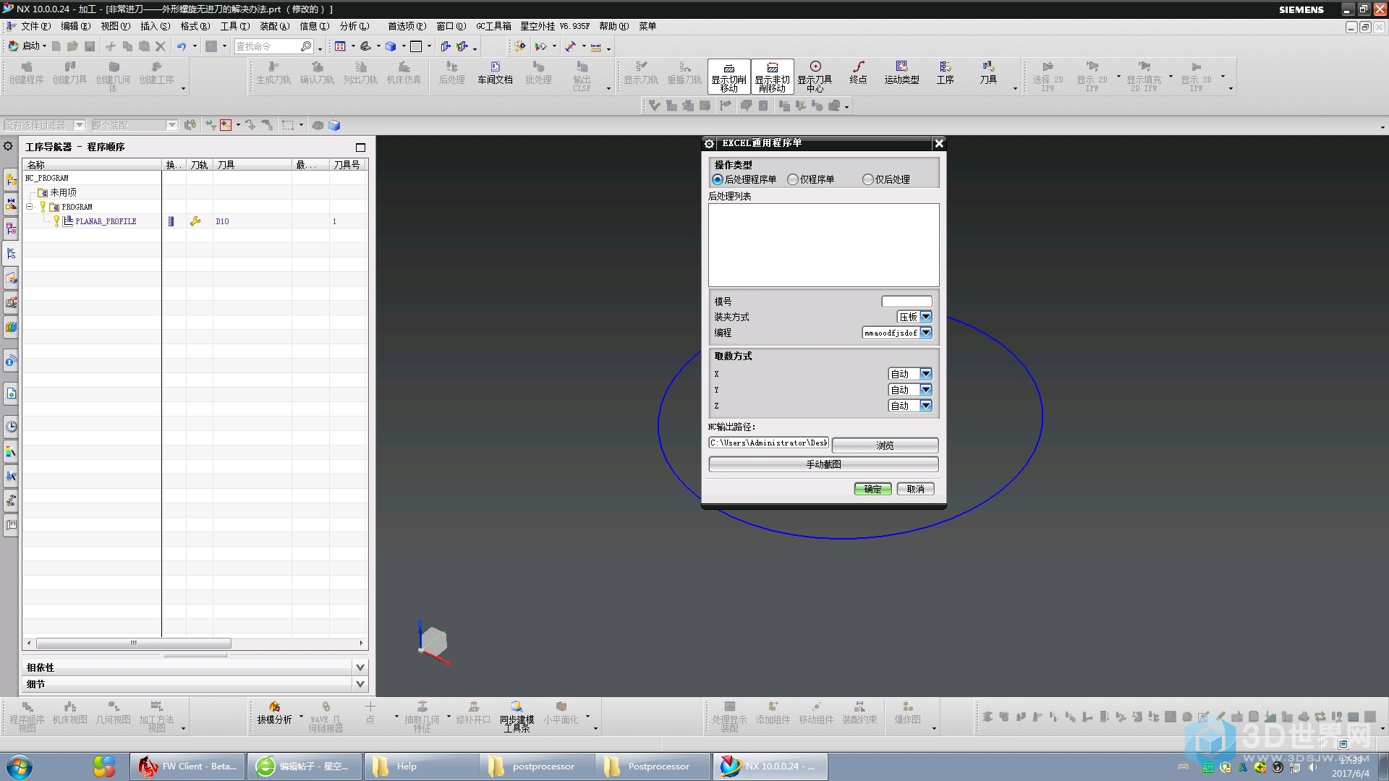Screen dimensions: 1389x781
Task: Open the 编程 dropdown
Action: 926,333
